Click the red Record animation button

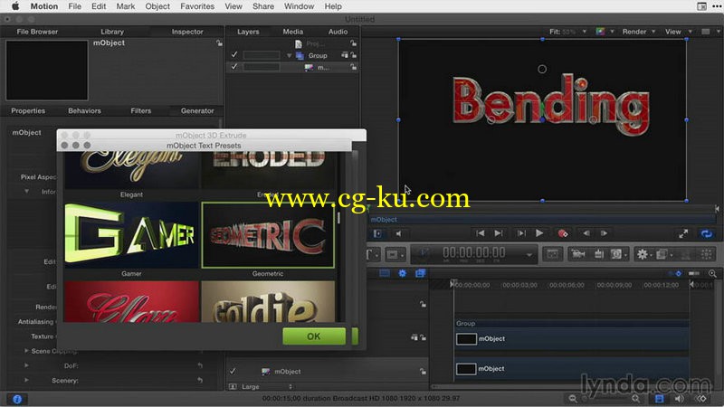pos(562,233)
